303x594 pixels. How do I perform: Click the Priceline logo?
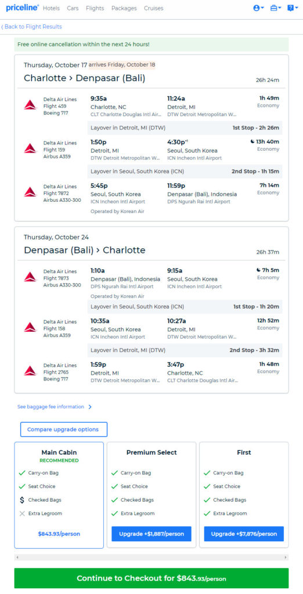(x=23, y=8)
